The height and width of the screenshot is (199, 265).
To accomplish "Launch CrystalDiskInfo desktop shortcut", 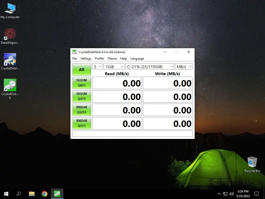I will 10,62.
